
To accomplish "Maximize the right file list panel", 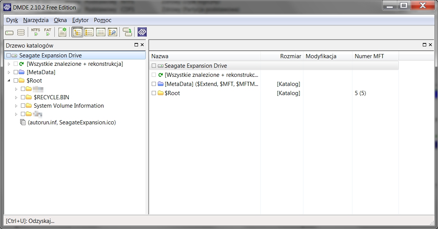I will click(425, 45).
